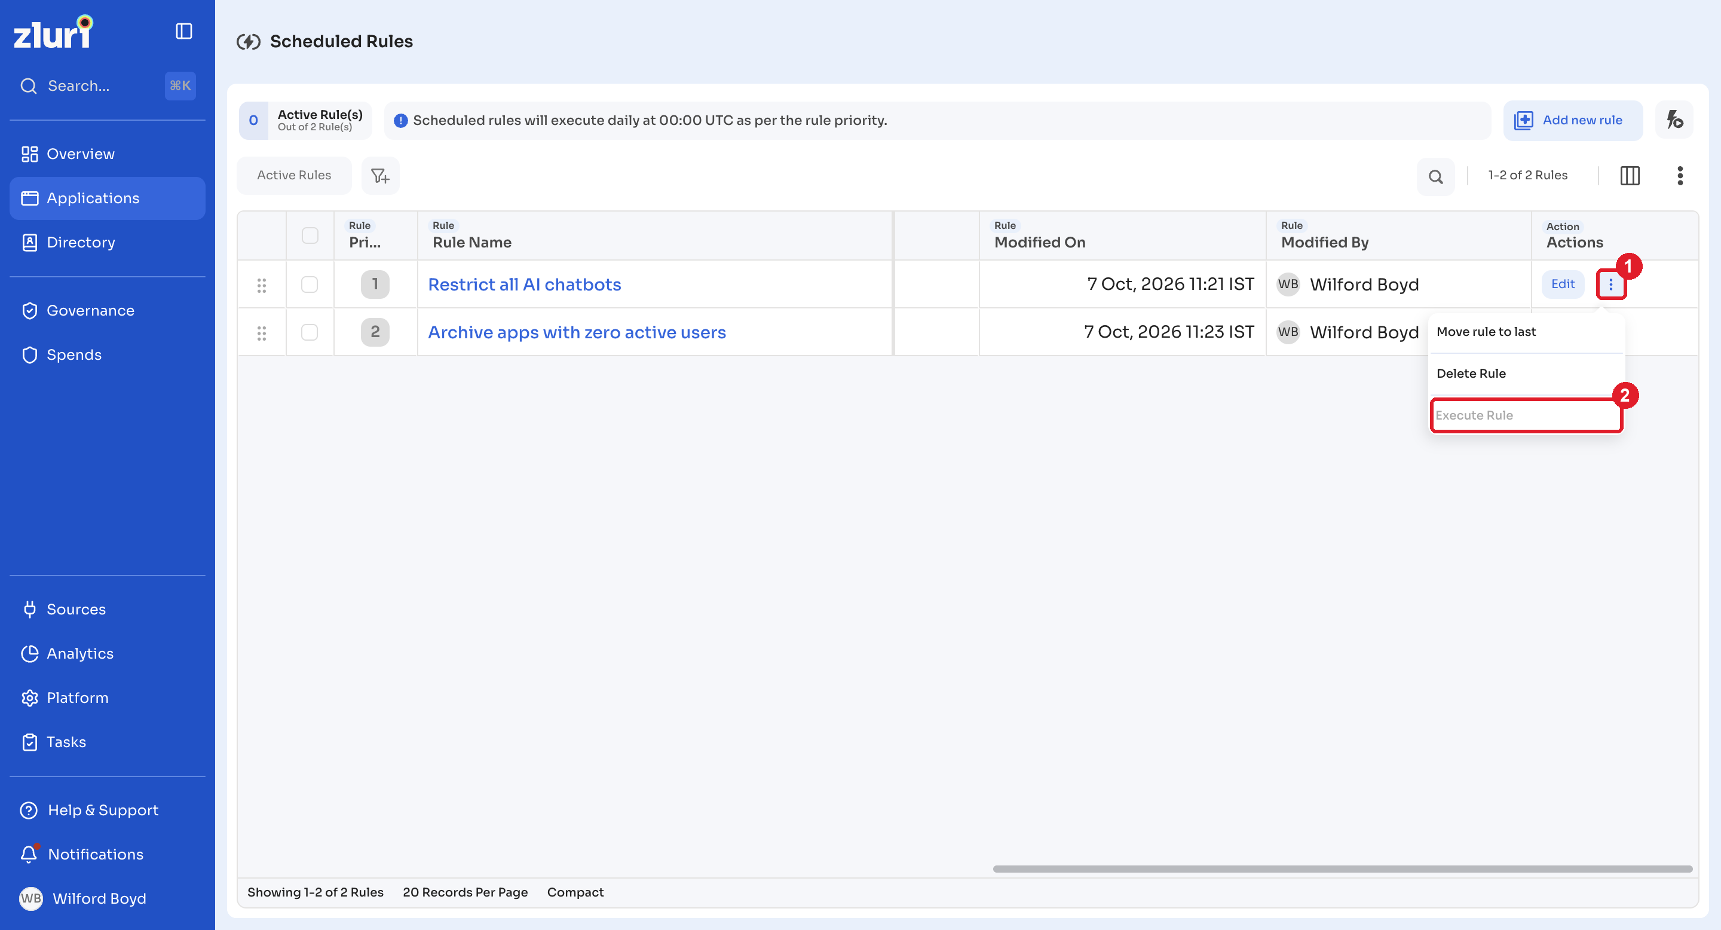The image size is (1721, 930).
Task: Open the column layout icon
Action: point(1630,176)
